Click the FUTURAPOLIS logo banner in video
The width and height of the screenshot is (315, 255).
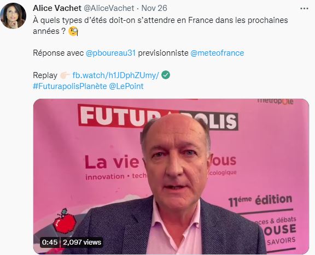pyautogui.click(x=158, y=117)
